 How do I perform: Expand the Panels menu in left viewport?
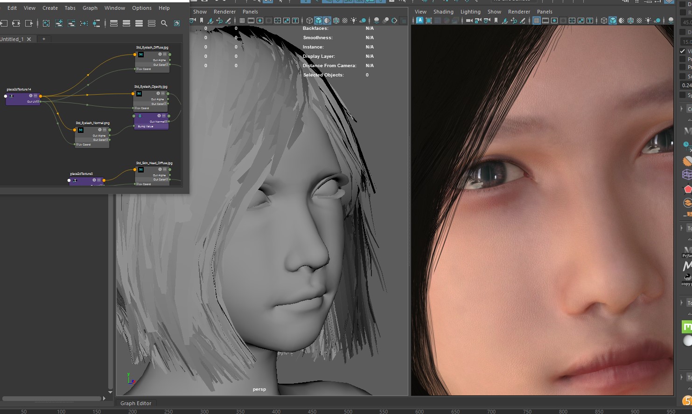(250, 12)
